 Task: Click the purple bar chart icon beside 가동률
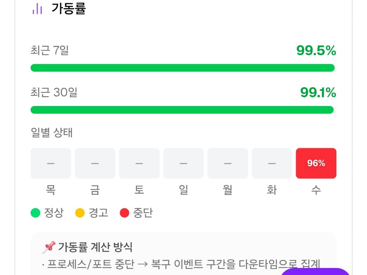pyautogui.click(x=37, y=9)
